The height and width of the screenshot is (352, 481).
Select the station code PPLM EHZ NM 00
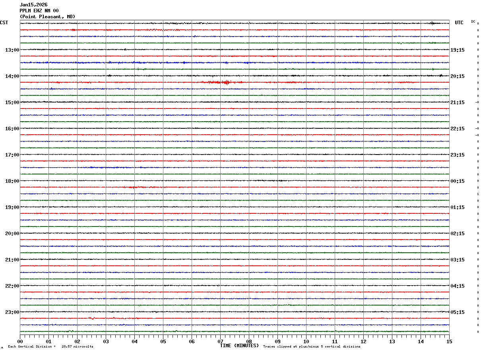(39, 11)
